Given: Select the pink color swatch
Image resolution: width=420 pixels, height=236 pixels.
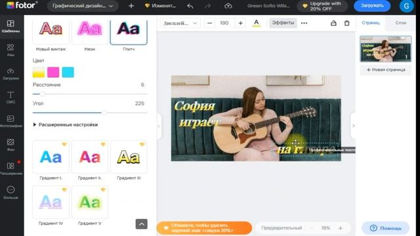Looking at the screenshot, I should 53,72.
